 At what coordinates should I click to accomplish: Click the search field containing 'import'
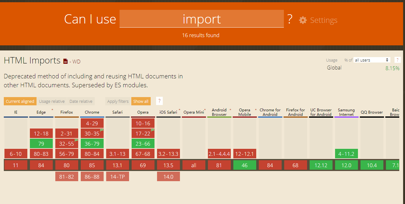point(202,19)
